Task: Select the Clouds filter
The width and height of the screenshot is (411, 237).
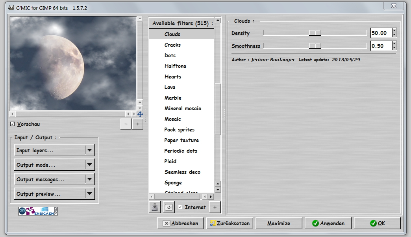Action: click(x=181, y=34)
